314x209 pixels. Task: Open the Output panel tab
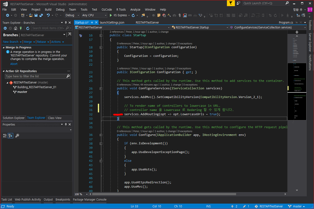(x=48, y=199)
